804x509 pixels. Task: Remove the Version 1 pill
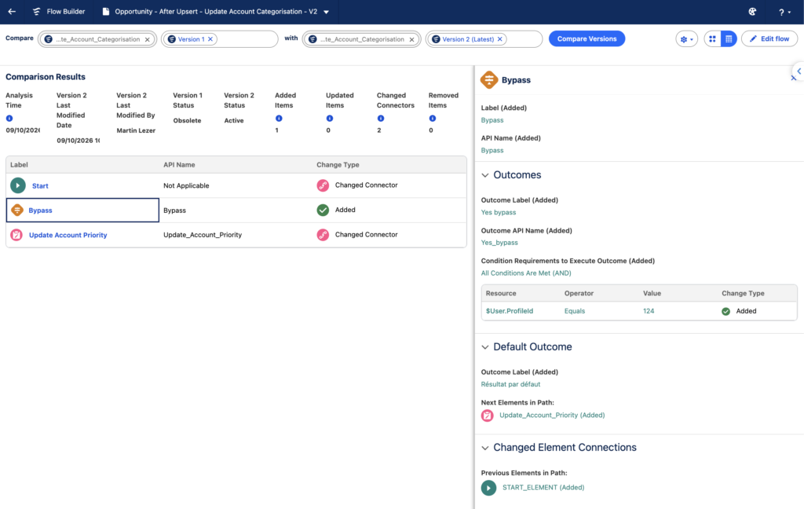click(x=210, y=39)
